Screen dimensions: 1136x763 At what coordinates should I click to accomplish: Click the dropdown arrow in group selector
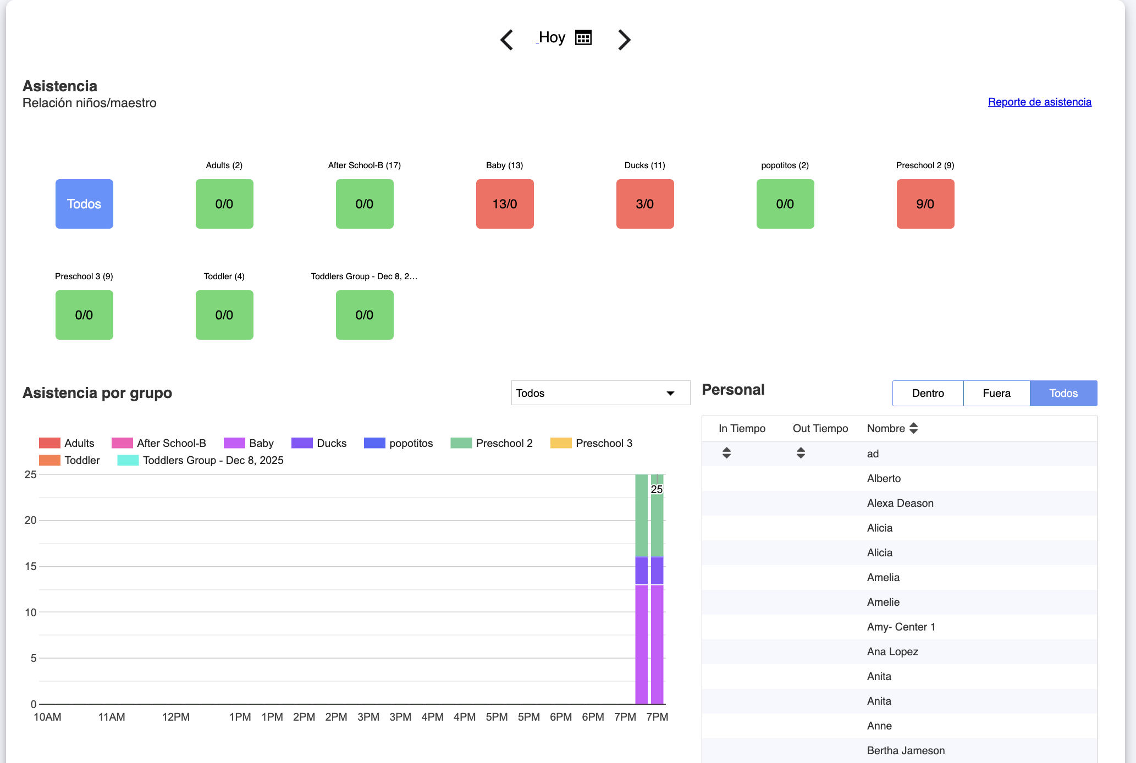click(670, 393)
